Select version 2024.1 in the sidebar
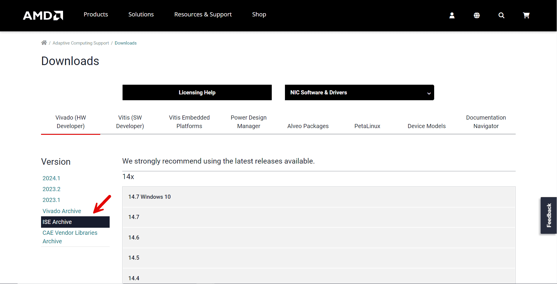This screenshot has height=284, width=557. coord(51,178)
